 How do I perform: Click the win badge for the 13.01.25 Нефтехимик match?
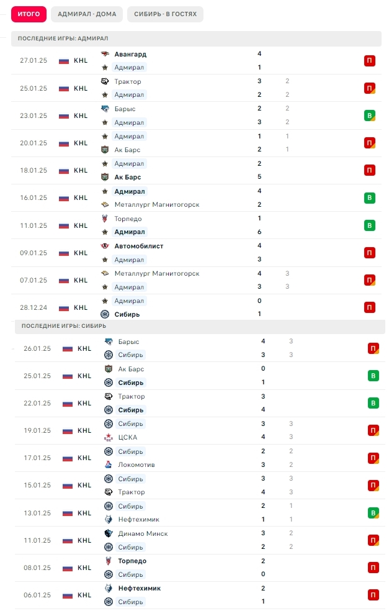click(373, 513)
